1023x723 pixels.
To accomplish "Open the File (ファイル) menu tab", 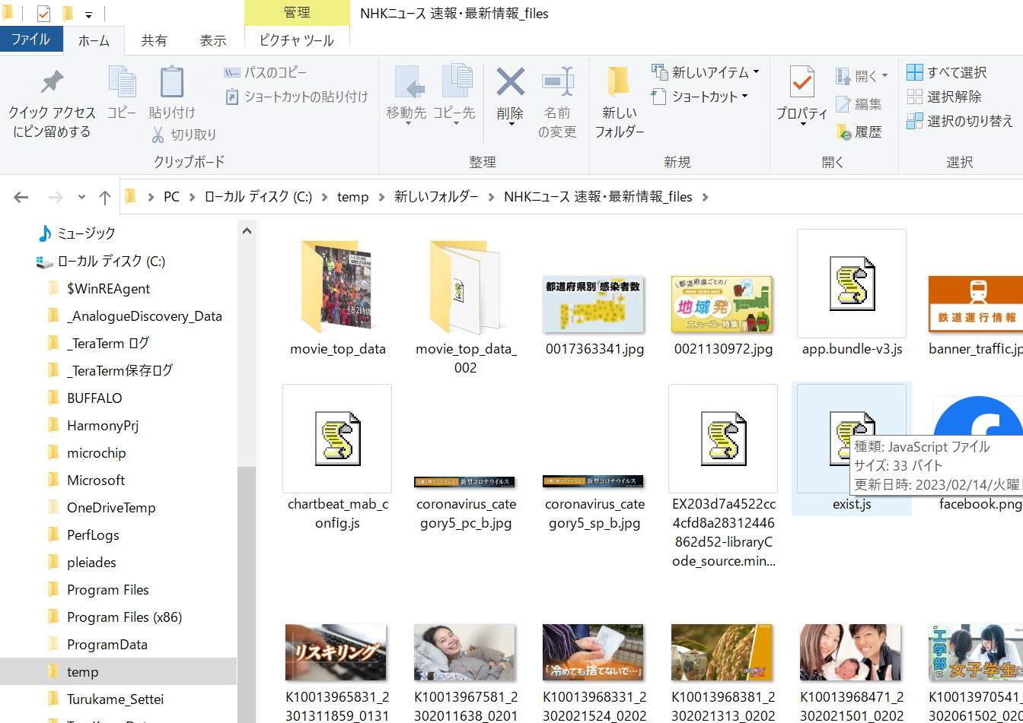I will 31,40.
